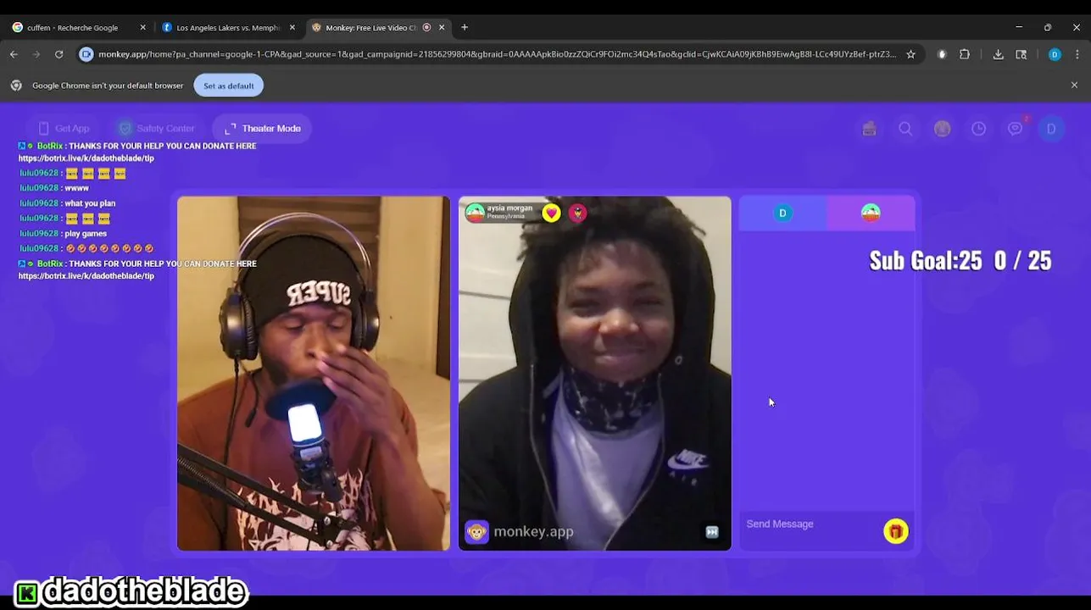This screenshot has height=610, width=1091.
Task: Click the aysia morgan Pennsylvania name label
Action: point(509,212)
